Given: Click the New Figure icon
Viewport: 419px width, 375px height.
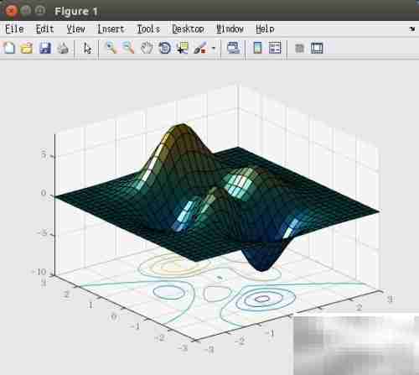Looking at the screenshot, I should coord(9,48).
